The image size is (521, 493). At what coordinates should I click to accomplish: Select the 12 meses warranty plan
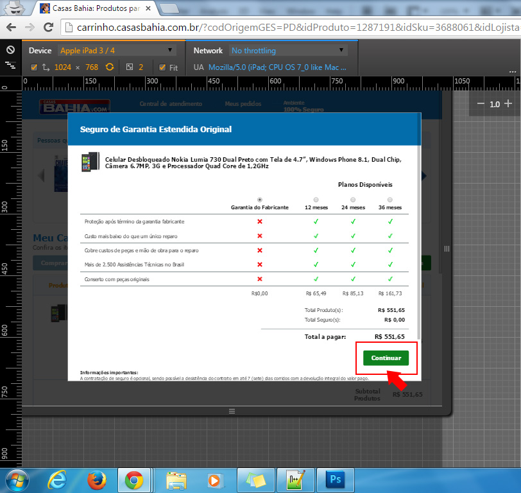[316, 200]
